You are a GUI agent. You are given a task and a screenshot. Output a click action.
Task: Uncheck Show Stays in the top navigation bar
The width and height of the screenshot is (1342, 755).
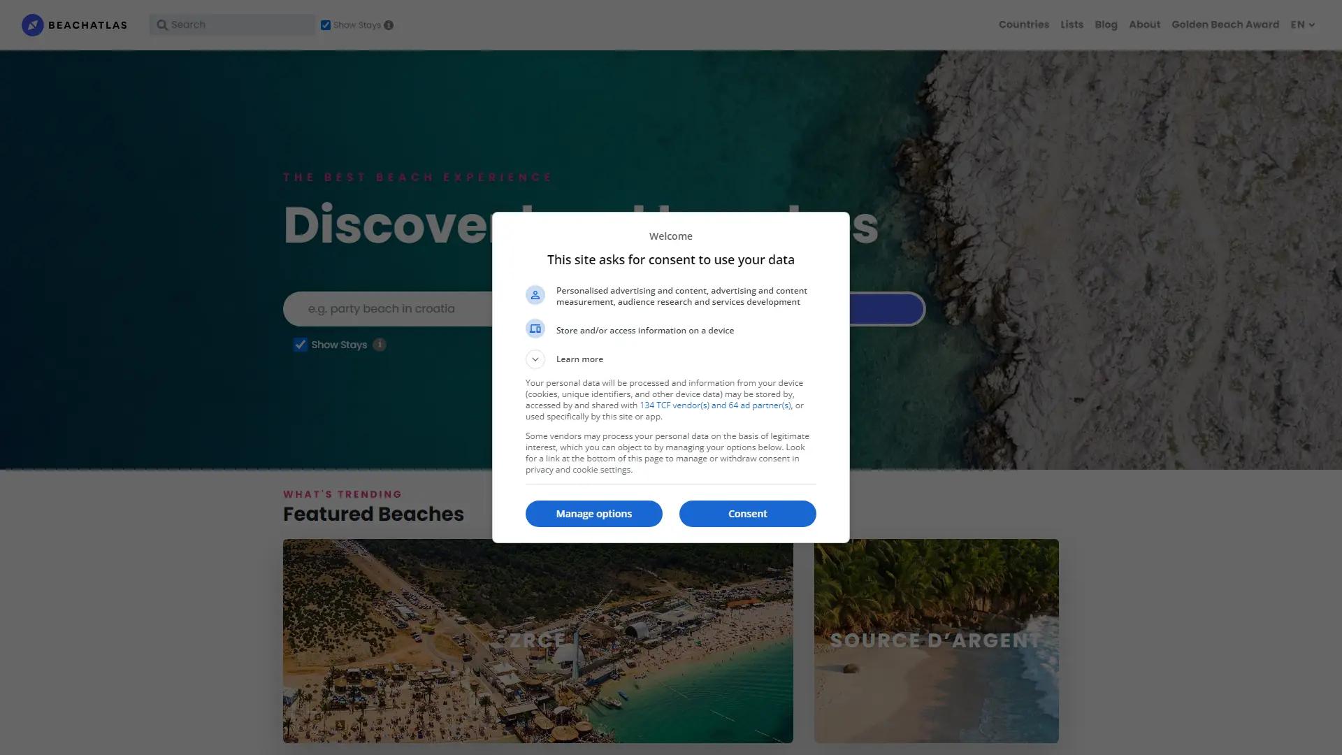[325, 24]
